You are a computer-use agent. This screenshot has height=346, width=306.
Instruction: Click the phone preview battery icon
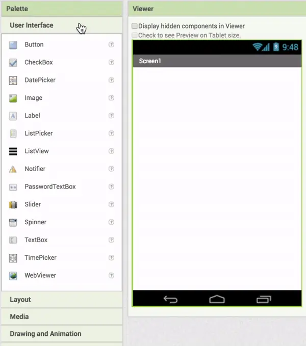click(x=276, y=47)
